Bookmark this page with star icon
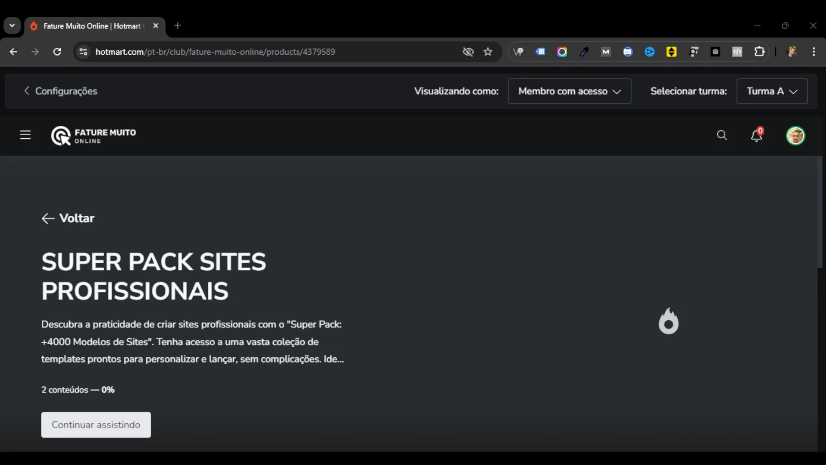The width and height of the screenshot is (826, 465). pos(488,52)
